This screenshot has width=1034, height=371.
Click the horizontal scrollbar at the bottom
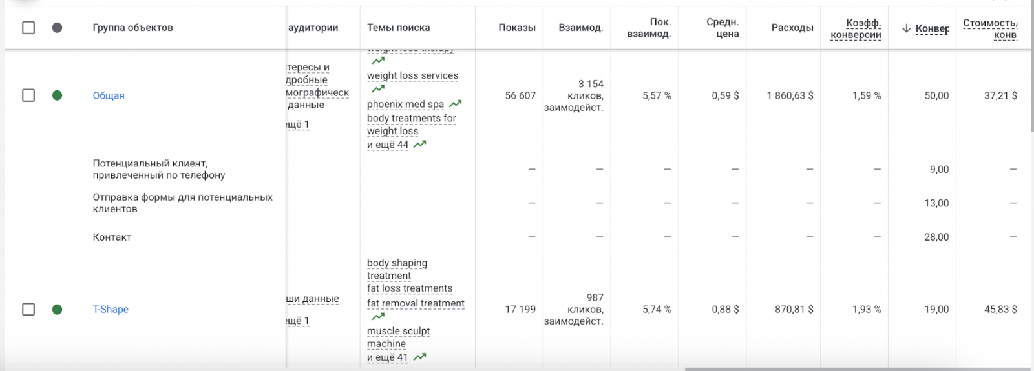coord(856,369)
